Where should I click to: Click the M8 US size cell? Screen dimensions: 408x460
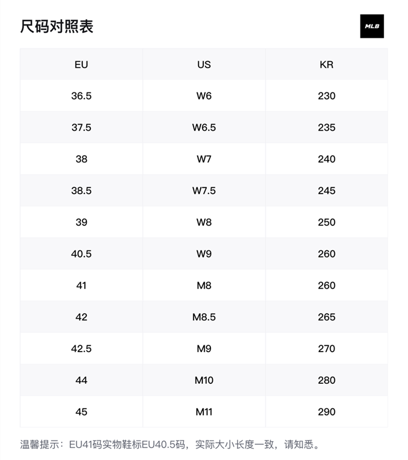[204, 286]
